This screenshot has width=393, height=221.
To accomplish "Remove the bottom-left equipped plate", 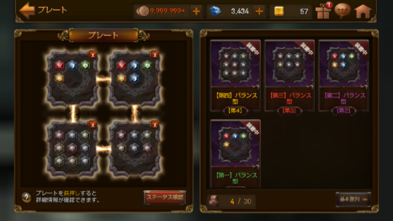I will point(93,125).
